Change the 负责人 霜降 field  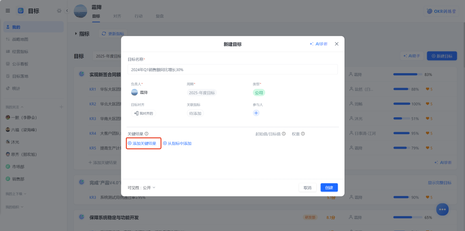pyautogui.click(x=140, y=92)
